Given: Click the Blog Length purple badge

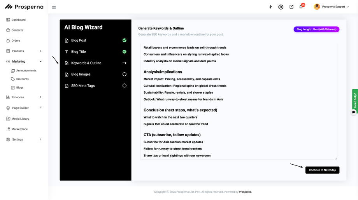Looking at the screenshot, I should (x=316, y=29).
